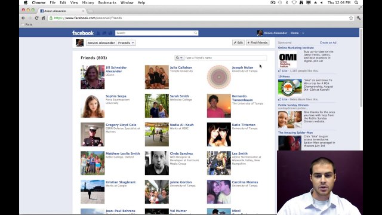Open friend requests icon in Facebook header
382x215 pixels.
(98, 33)
